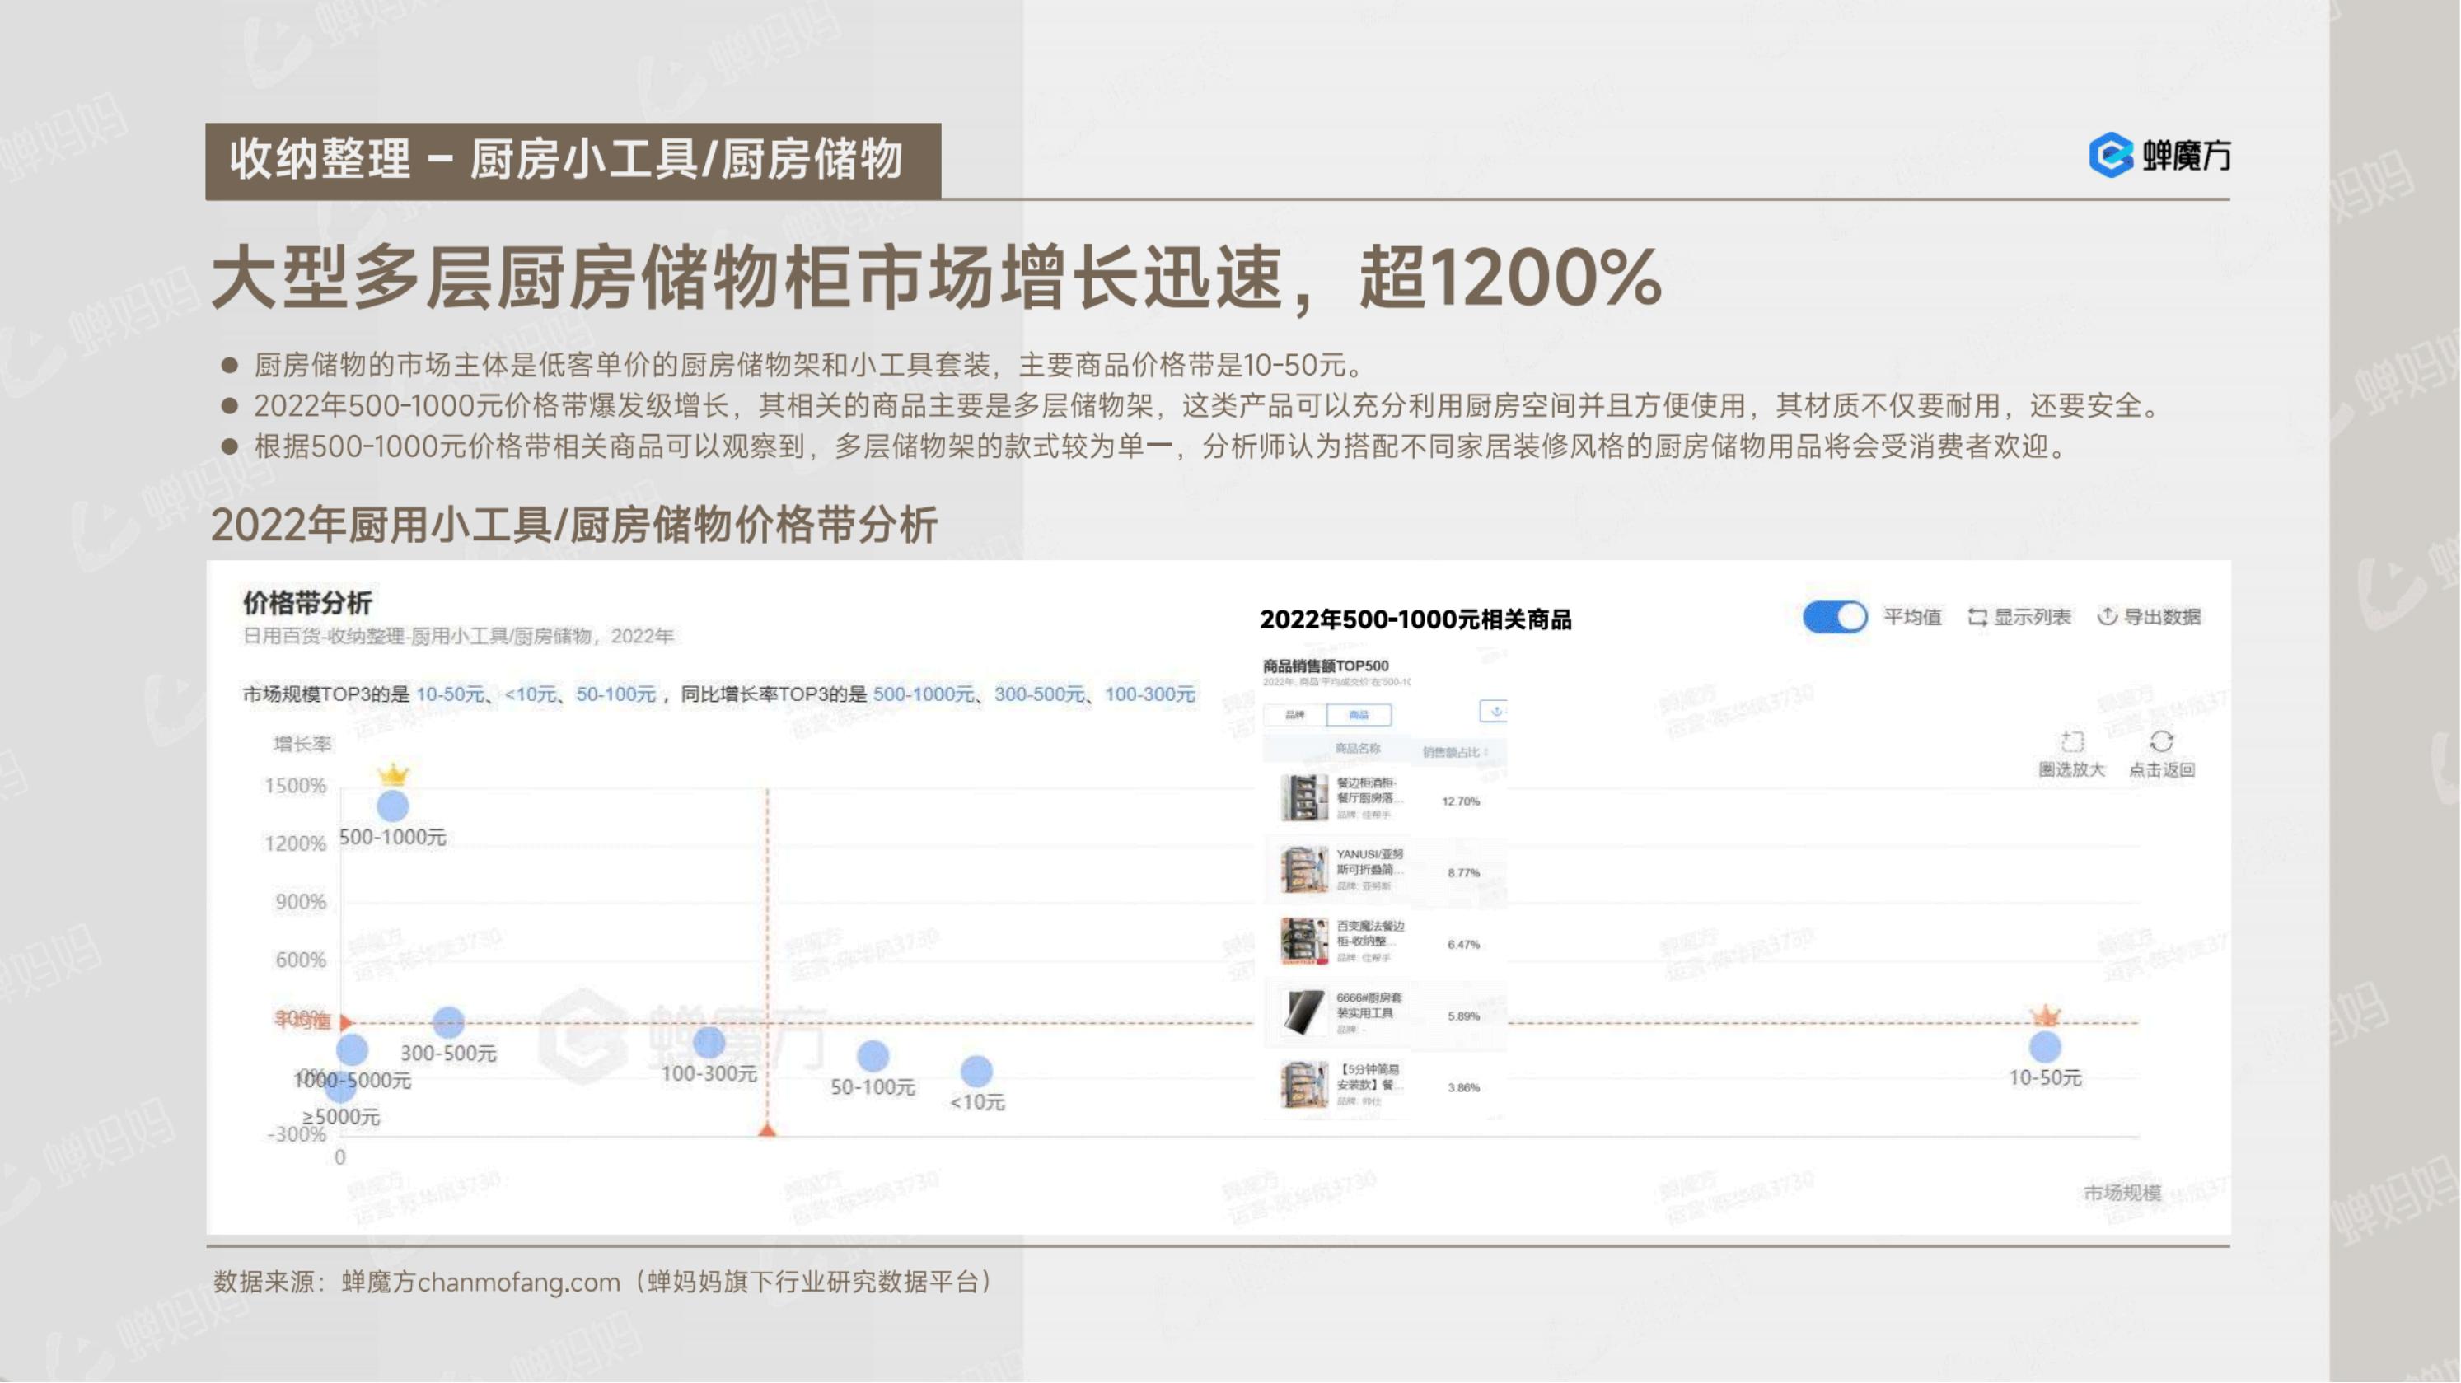Click the 显示列表 show list button
The image size is (2461, 1383).
point(2019,617)
